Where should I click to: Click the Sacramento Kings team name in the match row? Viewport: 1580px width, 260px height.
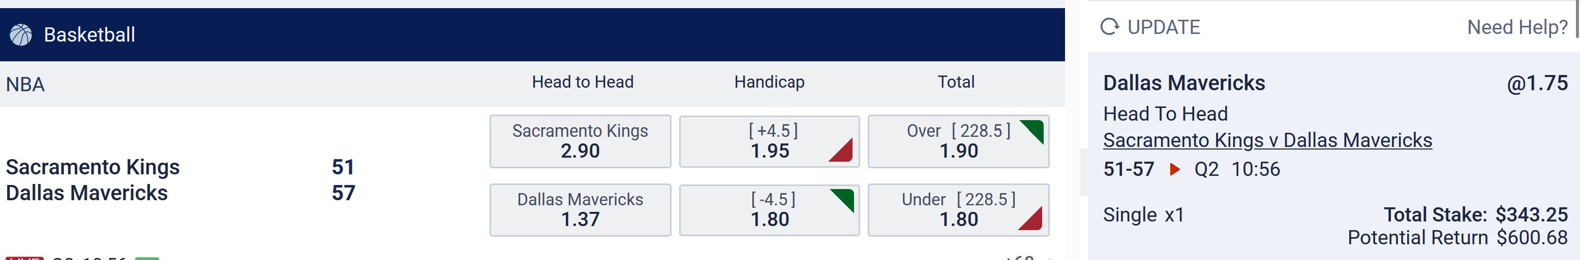pyautogui.click(x=93, y=167)
